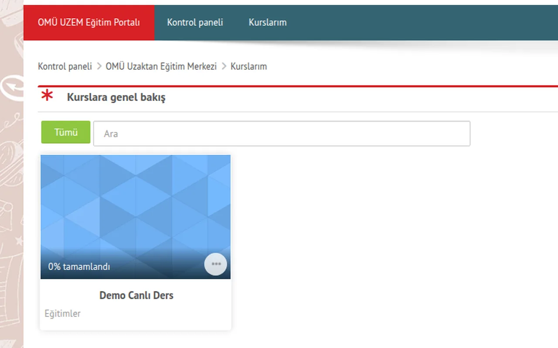Click the Kurslara genel bakış heading
558x348 pixels.
pyautogui.click(x=116, y=97)
